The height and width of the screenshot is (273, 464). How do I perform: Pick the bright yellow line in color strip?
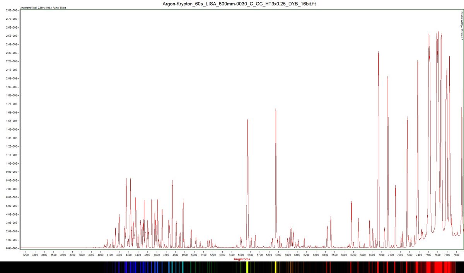point(275,267)
